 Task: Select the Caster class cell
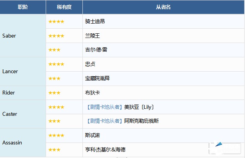click(10, 114)
